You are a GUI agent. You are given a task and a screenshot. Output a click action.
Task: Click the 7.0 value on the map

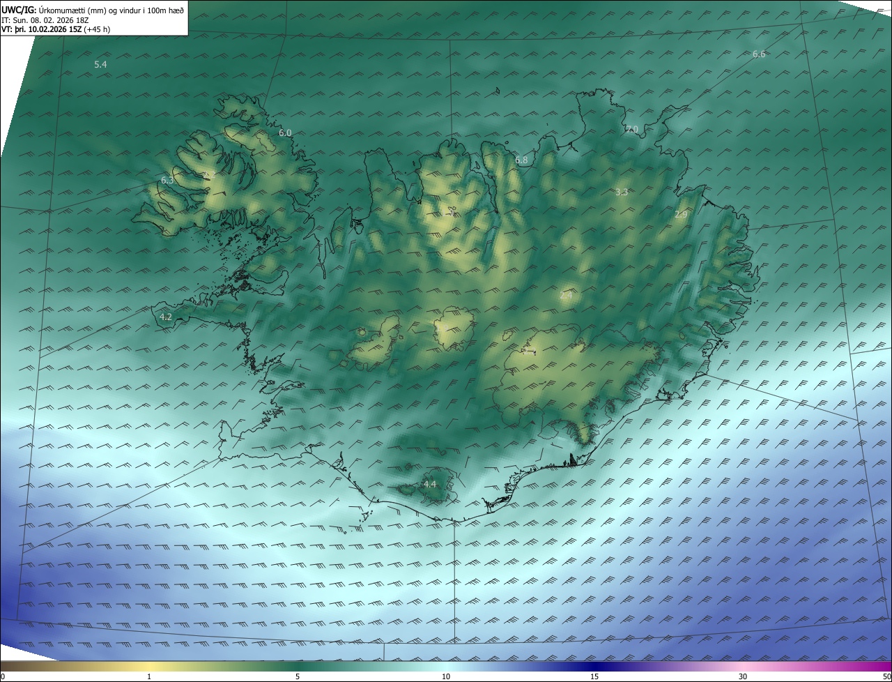pos(631,130)
